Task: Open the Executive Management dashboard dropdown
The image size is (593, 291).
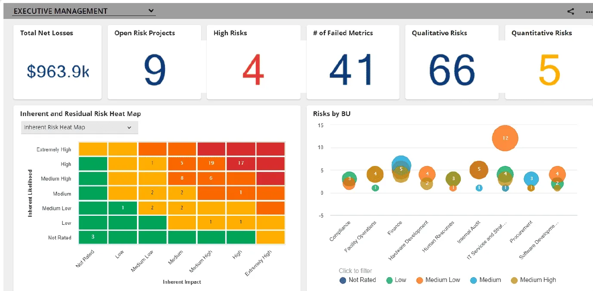Action: (84, 11)
